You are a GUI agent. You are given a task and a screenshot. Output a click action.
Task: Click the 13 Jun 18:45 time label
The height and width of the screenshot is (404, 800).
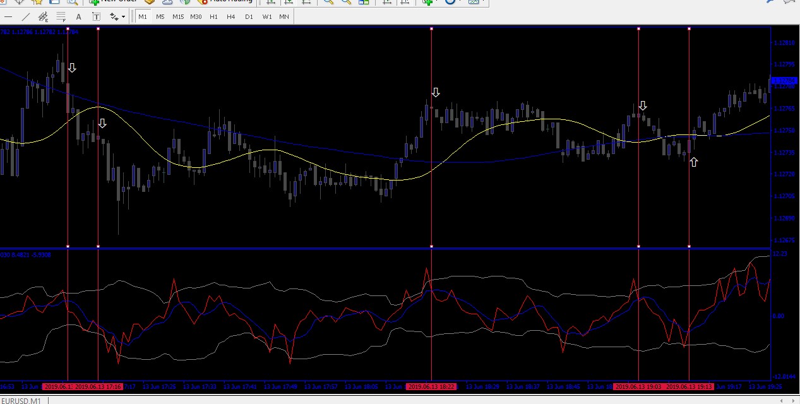tap(563, 386)
